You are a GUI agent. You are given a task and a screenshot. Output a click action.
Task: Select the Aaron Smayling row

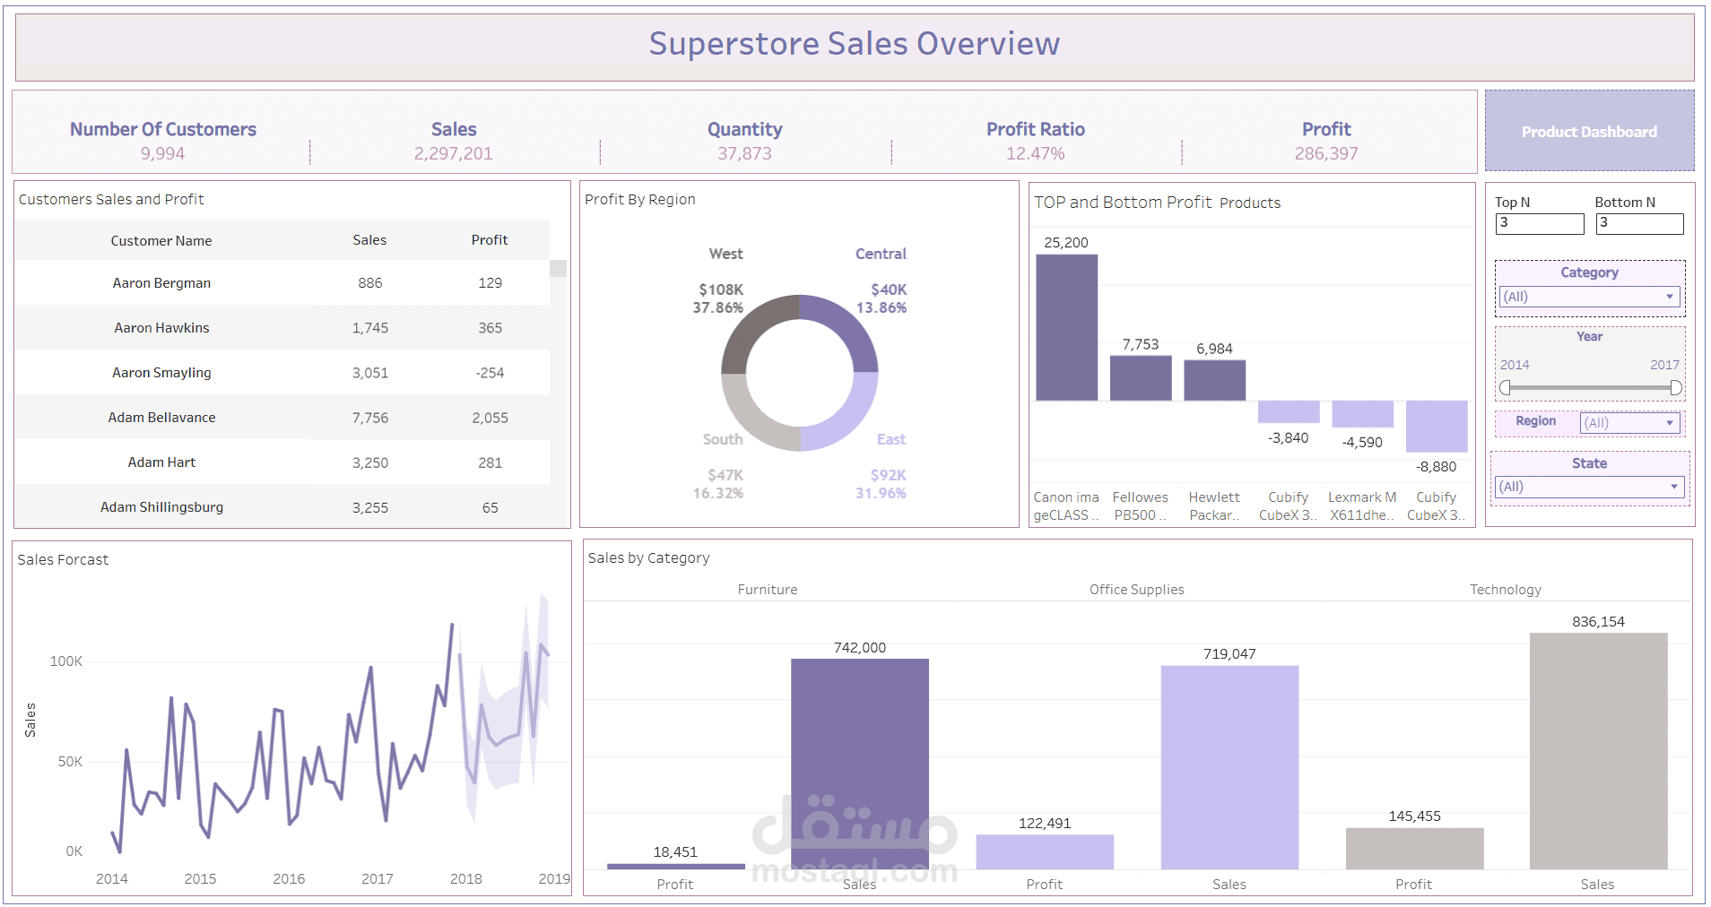tap(282, 372)
